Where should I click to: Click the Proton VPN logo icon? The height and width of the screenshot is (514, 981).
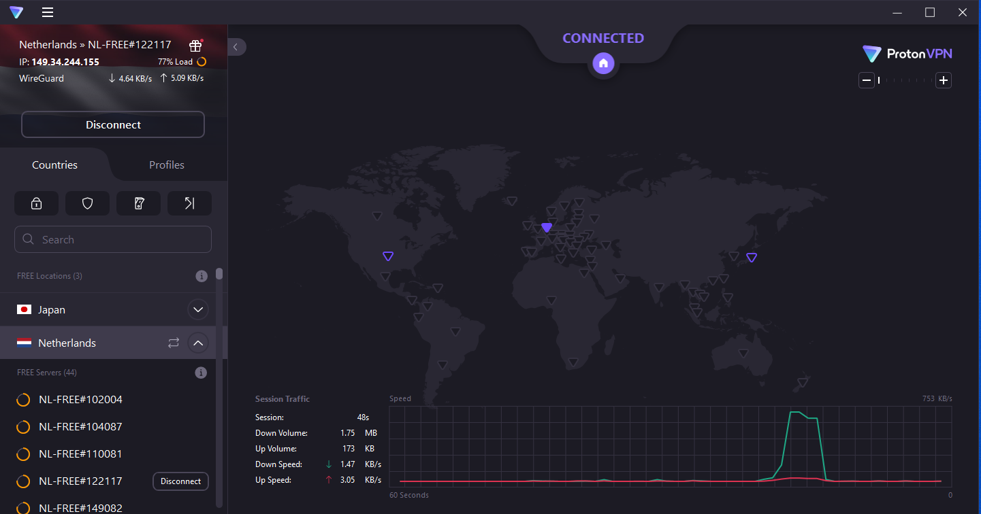click(x=873, y=54)
